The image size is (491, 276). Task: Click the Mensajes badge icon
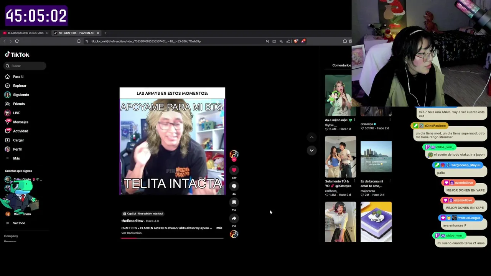coord(7,122)
